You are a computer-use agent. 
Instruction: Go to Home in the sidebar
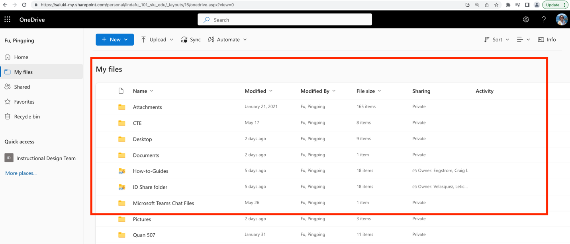click(x=41, y=57)
